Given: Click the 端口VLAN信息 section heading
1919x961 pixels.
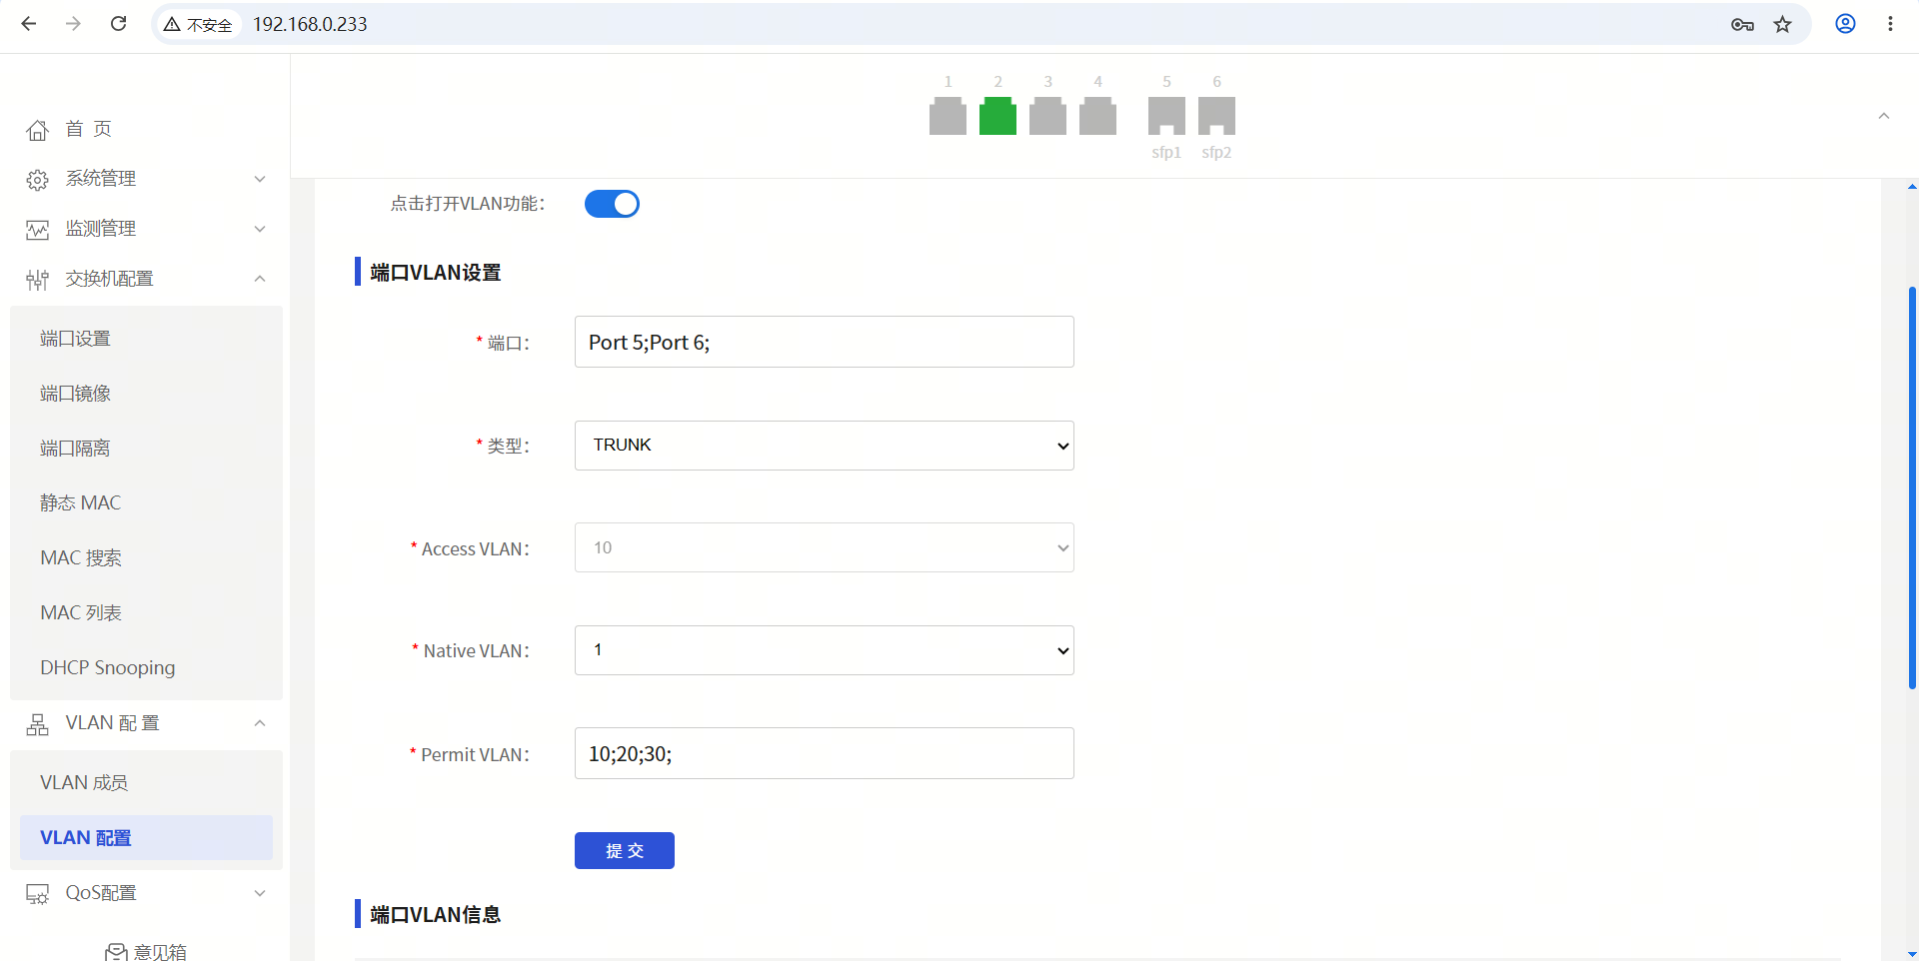Looking at the screenshot, I should pos(436,915).
